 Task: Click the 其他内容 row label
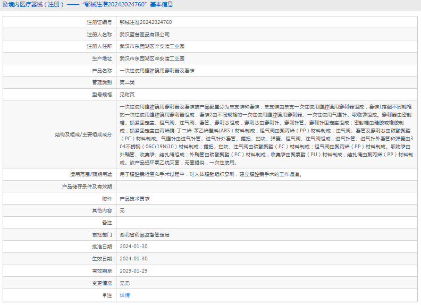coord(102,210)
